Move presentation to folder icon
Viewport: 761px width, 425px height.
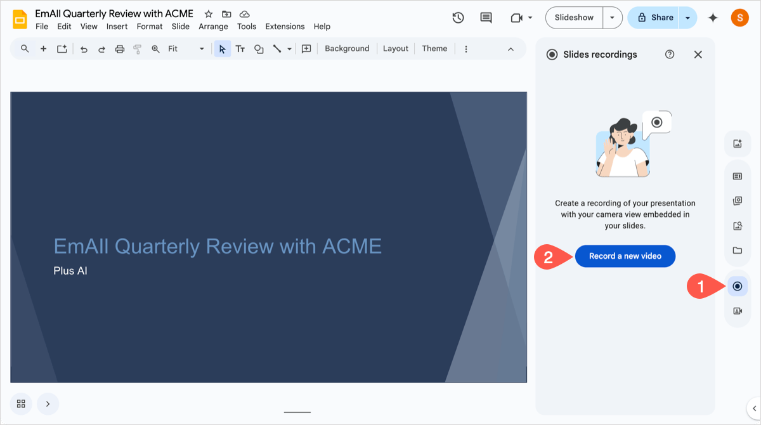[226, 14]
